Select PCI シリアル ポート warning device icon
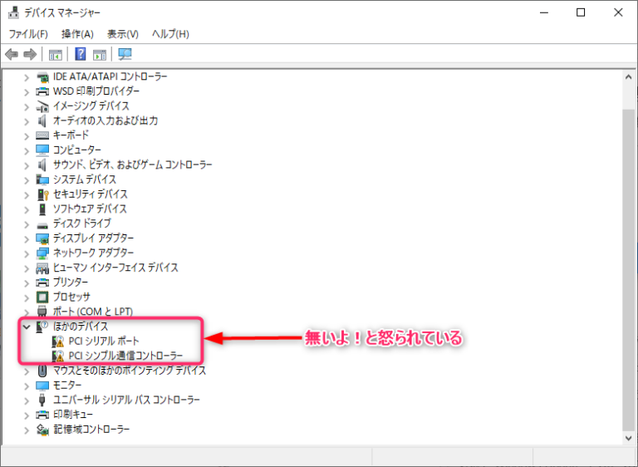 pos(58,342)
